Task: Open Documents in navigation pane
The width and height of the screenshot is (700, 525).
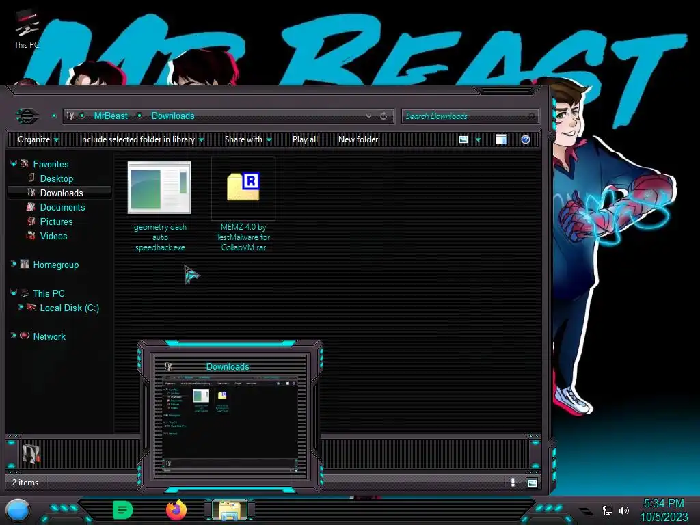Action: 62,207
